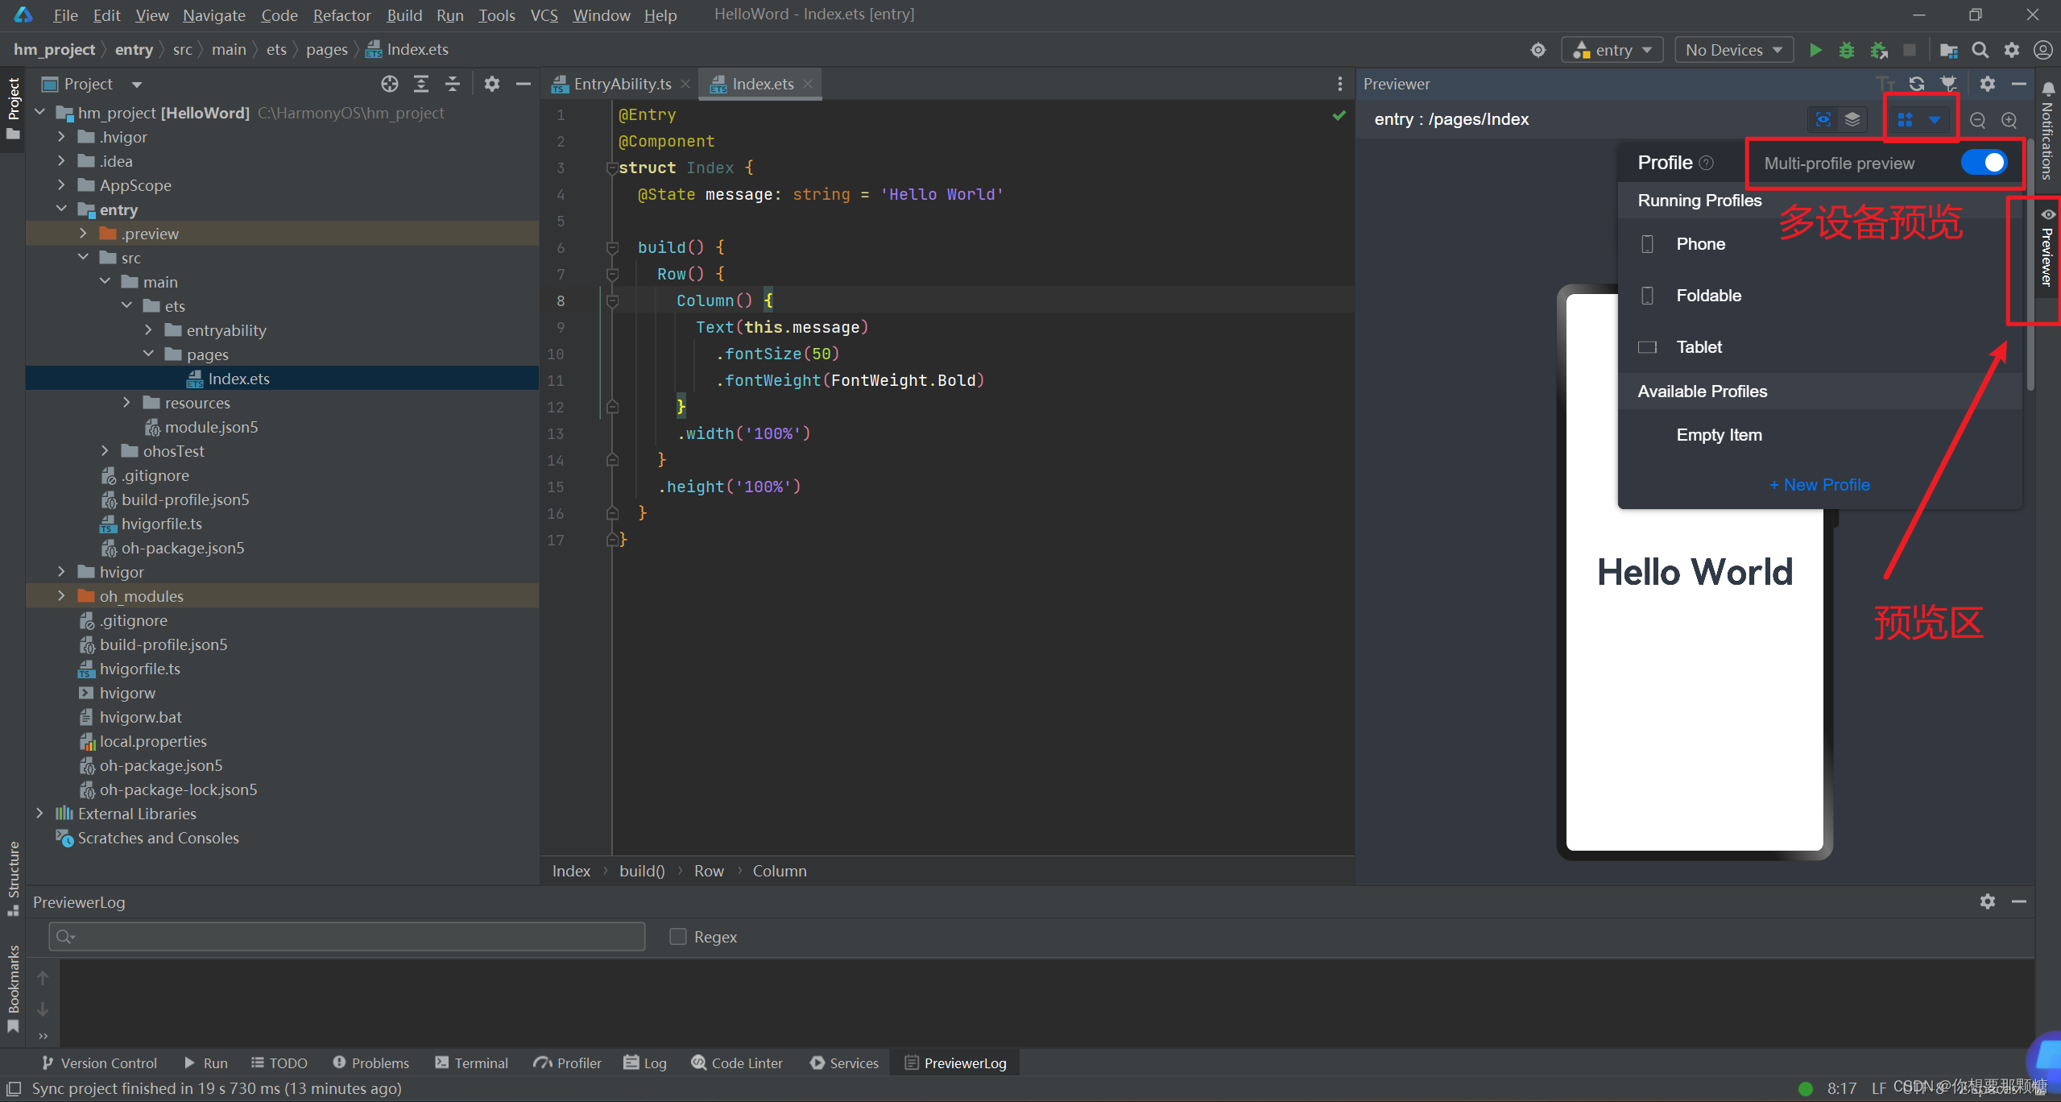Check the Regex checkbox
The height and width of the screenshot is (1102, 2061).
pyautogui.click(x=678, y=937)
